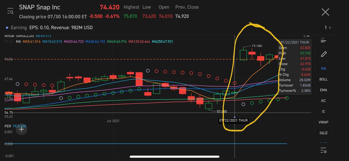Click the MA10:62.510 legend label
The width and height of the screenshot is (349, 161).
52,42
